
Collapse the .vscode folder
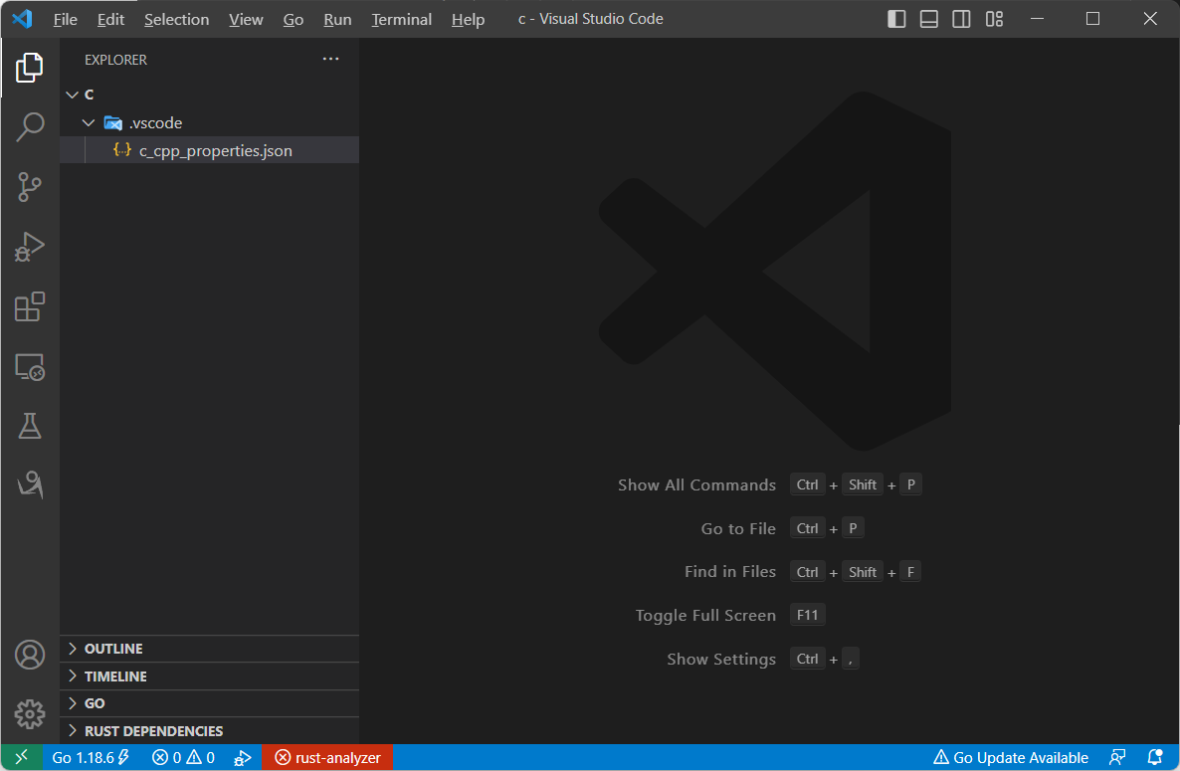[x=209, y=122]
